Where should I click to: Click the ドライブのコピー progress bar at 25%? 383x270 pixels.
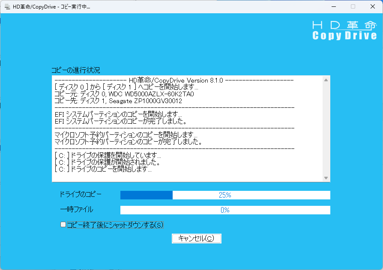225,195
